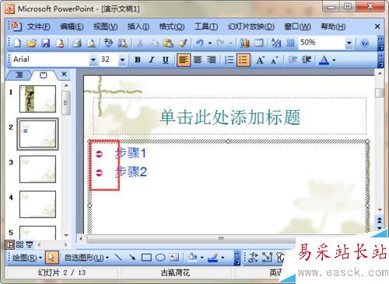389x284 pixels.
Task: Open the 插入(I) menu
Action: (x=138, y=26)
